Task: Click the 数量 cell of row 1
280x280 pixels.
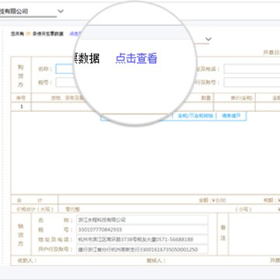Action: [x=197, y=107]
